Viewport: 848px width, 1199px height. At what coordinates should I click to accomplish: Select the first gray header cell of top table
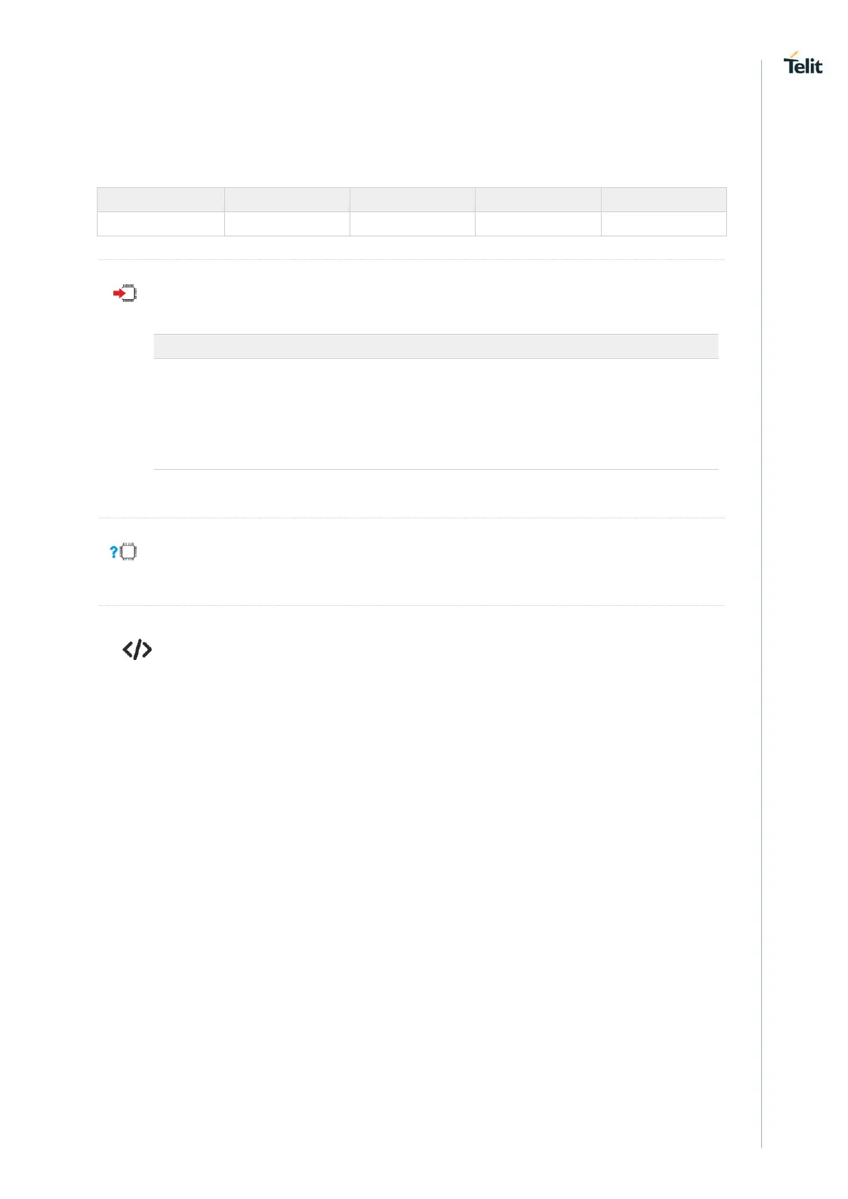tap(161, 199)
